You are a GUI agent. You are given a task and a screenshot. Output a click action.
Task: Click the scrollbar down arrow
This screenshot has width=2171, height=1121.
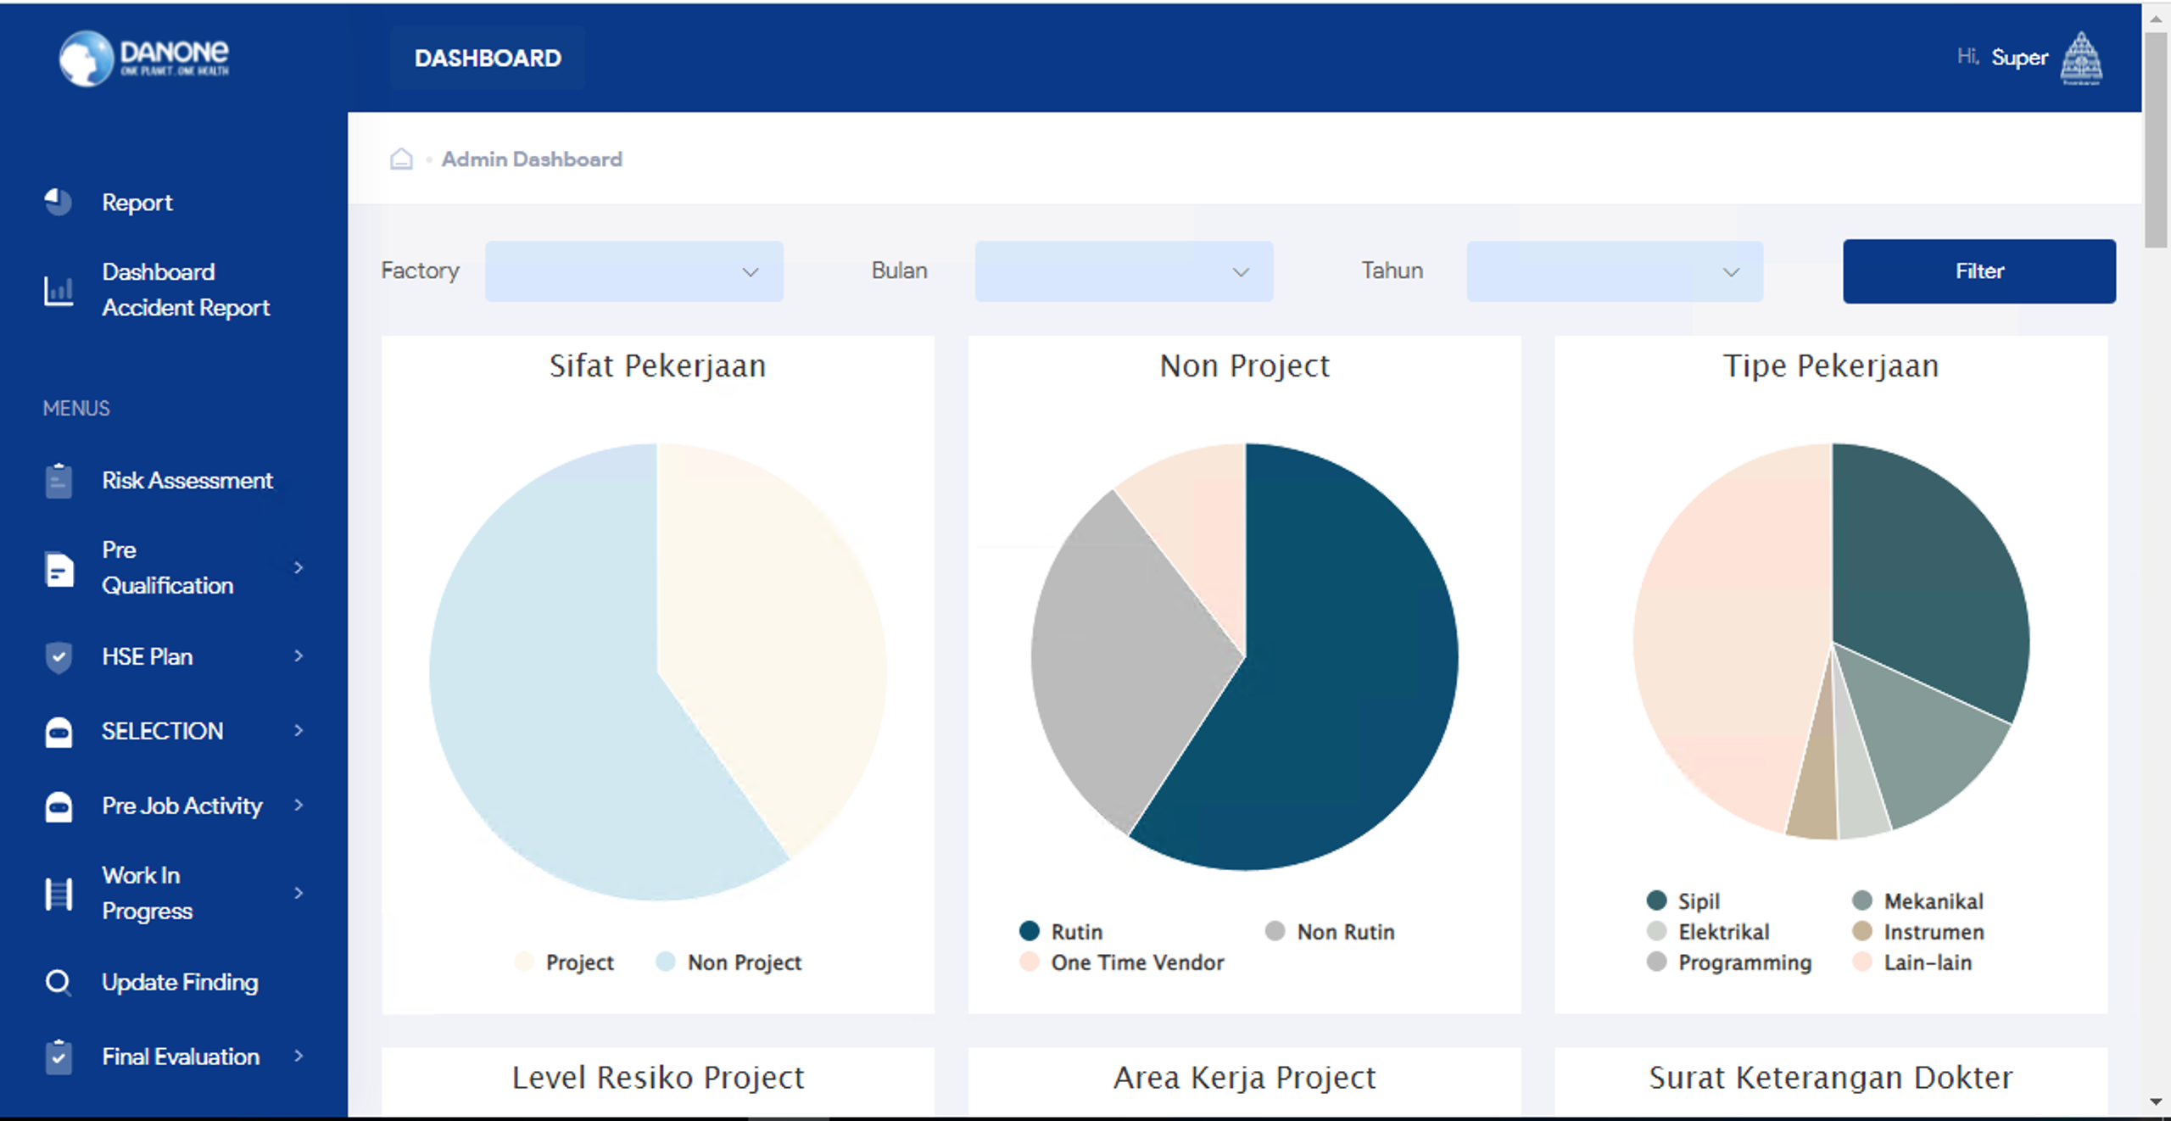coord(2156,1101)
